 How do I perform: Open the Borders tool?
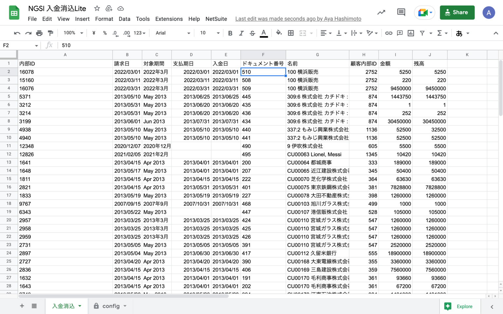point(290,33)
